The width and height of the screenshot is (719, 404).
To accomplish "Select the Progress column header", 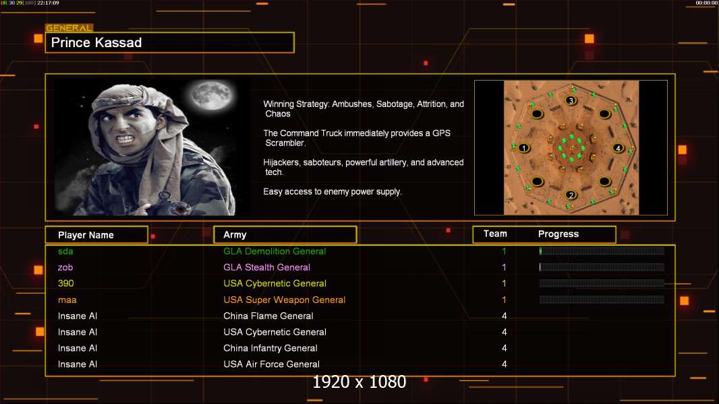I will 558,234.
